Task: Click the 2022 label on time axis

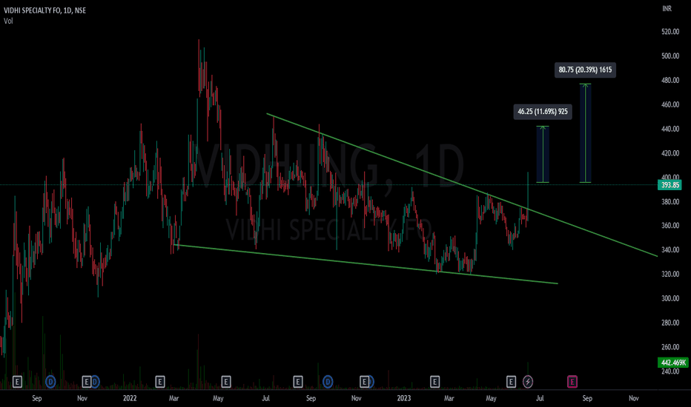Action: pyautogui.click(x=130, y=398)
